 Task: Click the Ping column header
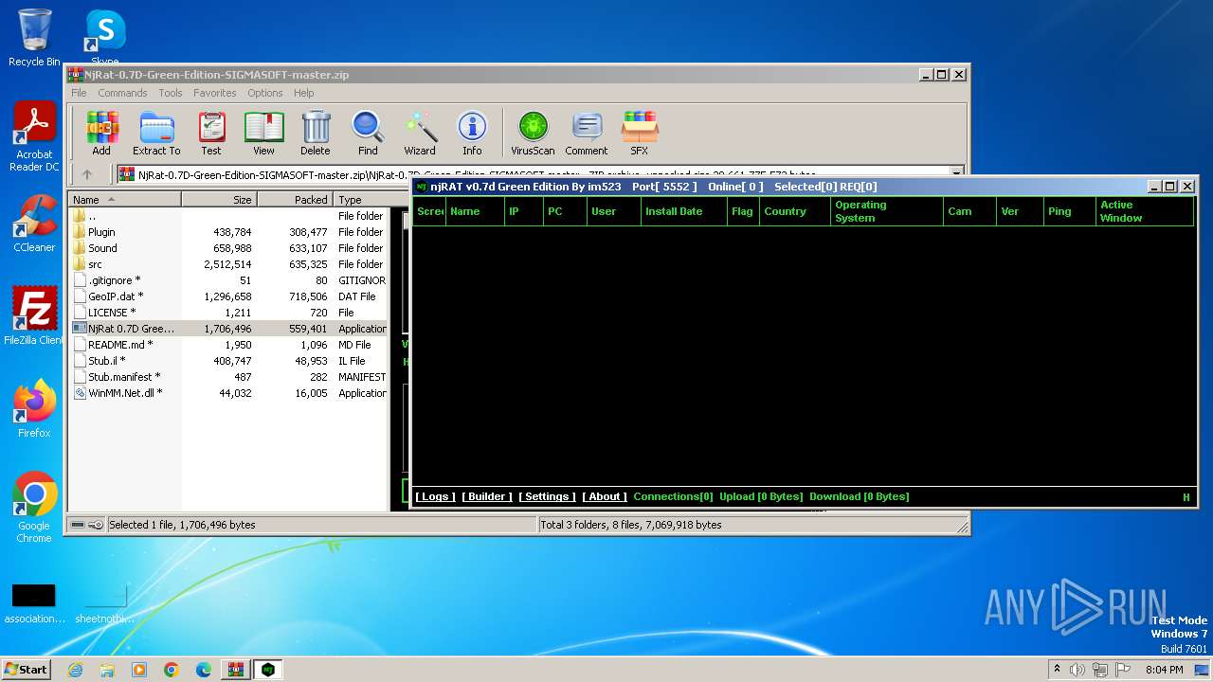pyautogui.click(x=1069, y=211)
